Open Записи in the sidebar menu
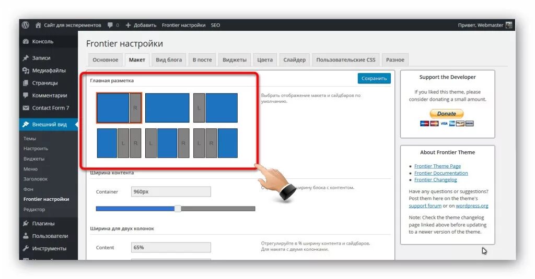This screenshot has height=279, width=535. click(41, 58)
